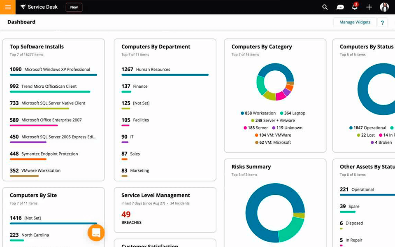Viewport: 395px width, 247px height.
Task: Click the search magnifier icon
Action: coord(325,7)
